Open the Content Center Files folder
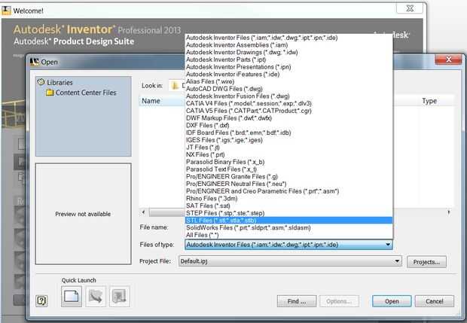This screenshot has height=323, width=467. click(x=81, y=93)
